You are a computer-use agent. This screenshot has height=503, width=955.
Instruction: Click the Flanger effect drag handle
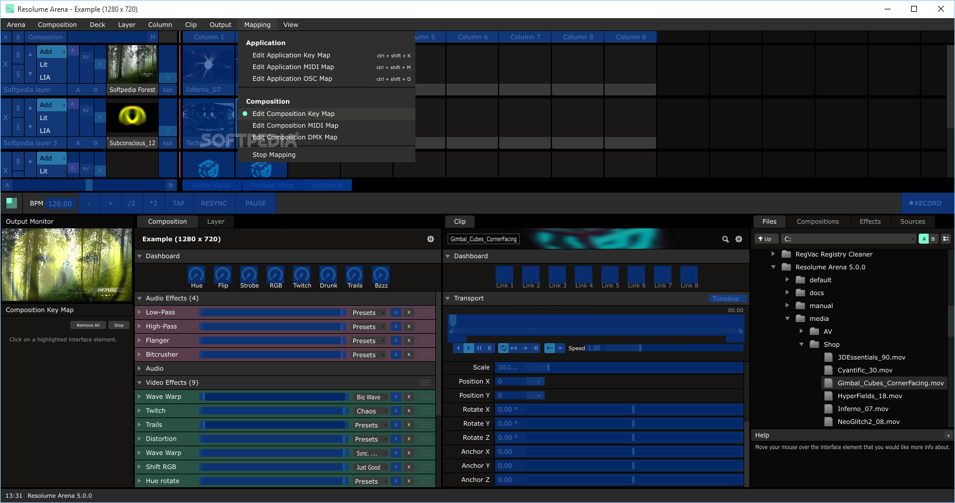pyautogui.click(x=426, y=341)
